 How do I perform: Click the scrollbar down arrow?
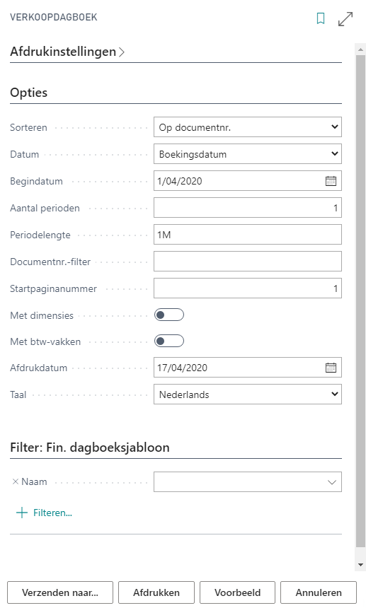tap(360, 565)
